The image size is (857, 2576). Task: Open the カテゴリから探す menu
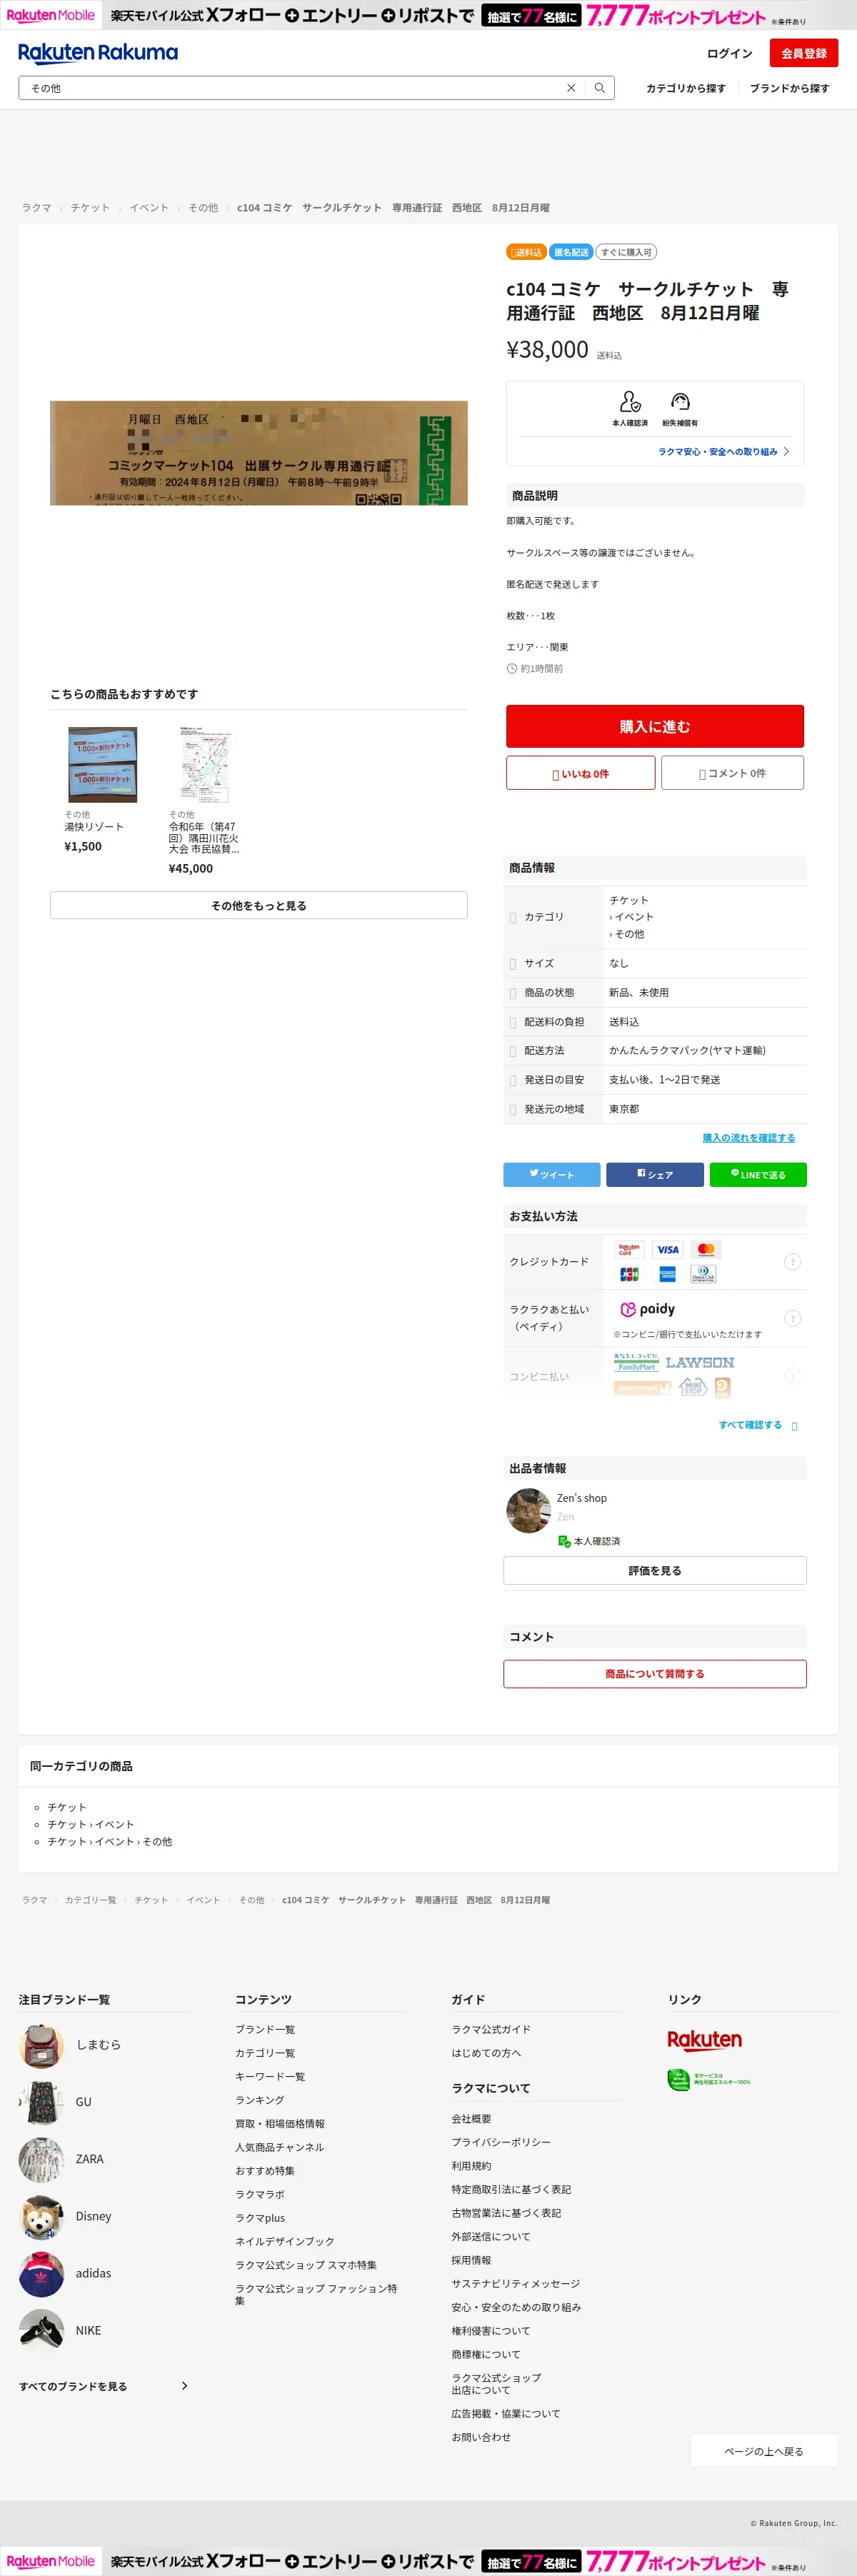click(686, 88)
